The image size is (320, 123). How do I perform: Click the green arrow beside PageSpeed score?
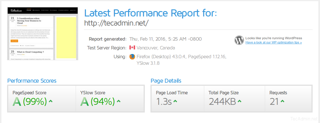(51, 101)
